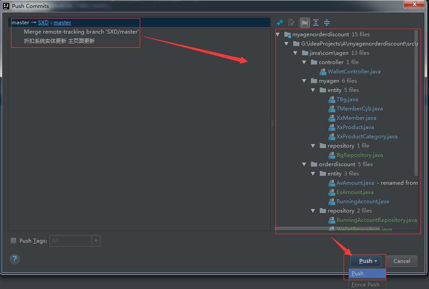Select the Merge remote-tracking branch commit

pos(81,32)
